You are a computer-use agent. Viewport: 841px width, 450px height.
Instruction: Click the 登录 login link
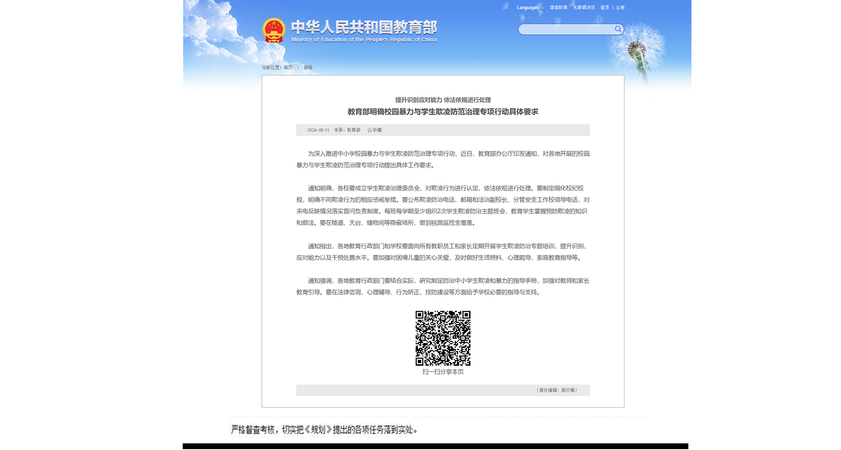pos(605,8)
